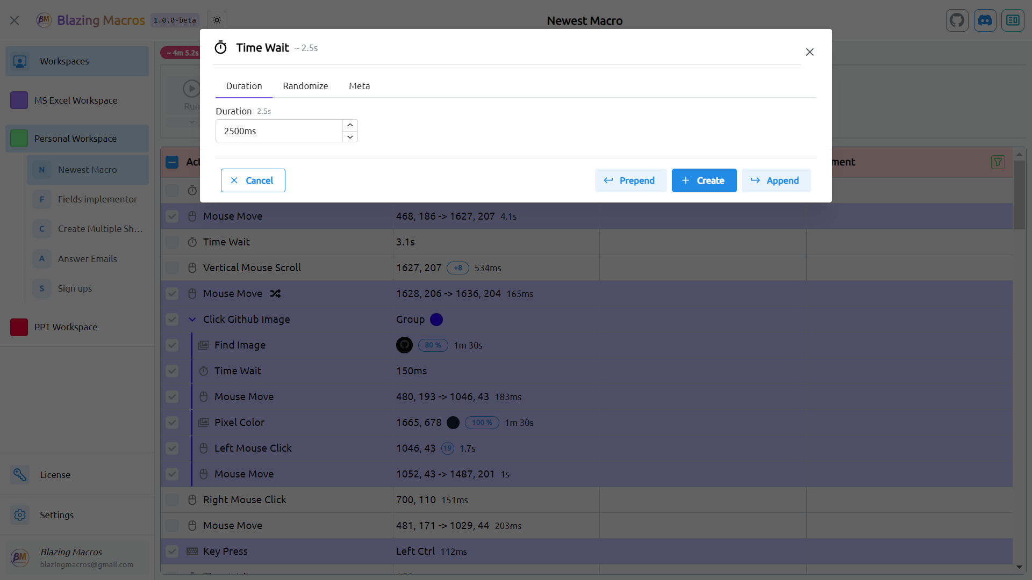The height and width of the screenshot is (580, 1032).
Task: Select the red PPT Workspace icon
Action: 19,327
